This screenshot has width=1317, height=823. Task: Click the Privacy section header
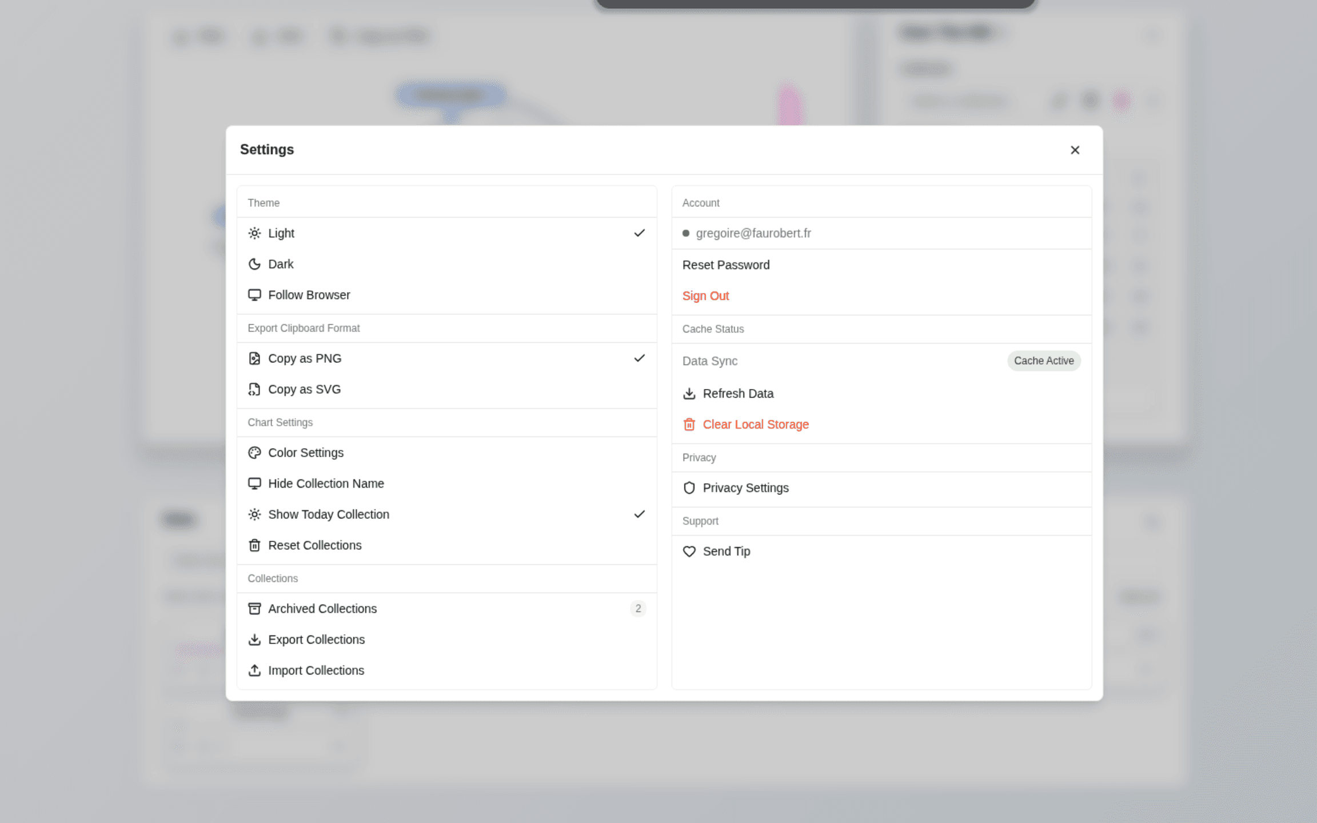click(x=699, y=458)
